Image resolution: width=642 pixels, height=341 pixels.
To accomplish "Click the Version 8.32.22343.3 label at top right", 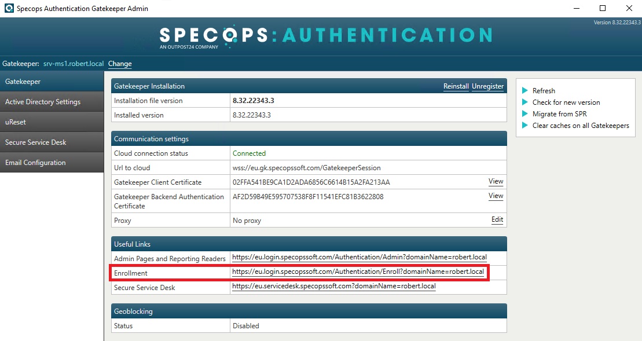I will [617, 23].
